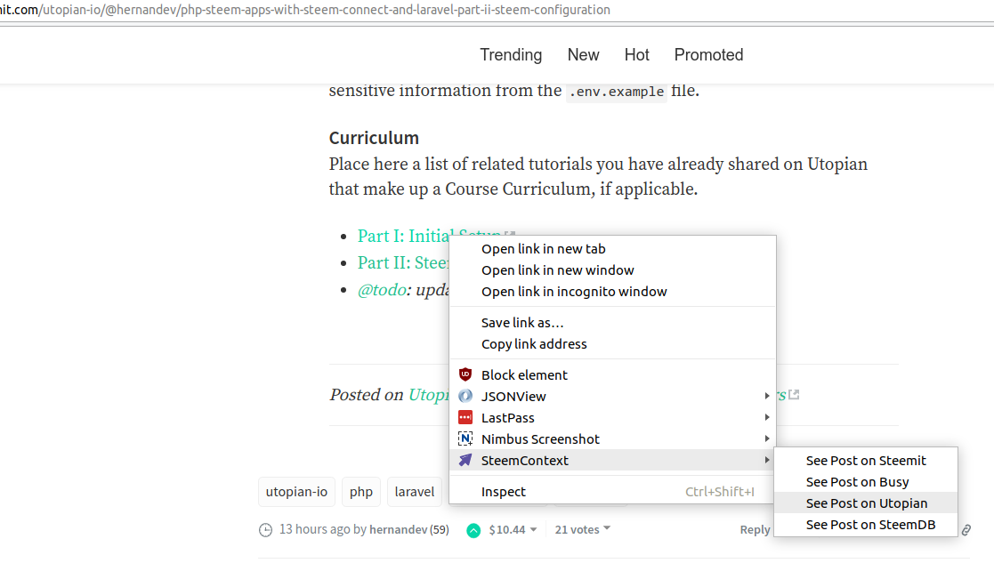Click the Nimbus Screenshot icon
994x563 pixels.
coord(465,439)
